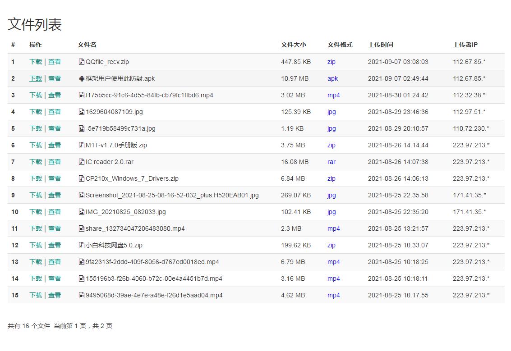This screenshot has height=351, width=511.
Task: Click uploader IP 112.97.51.*
Action: tap(469, 112)
